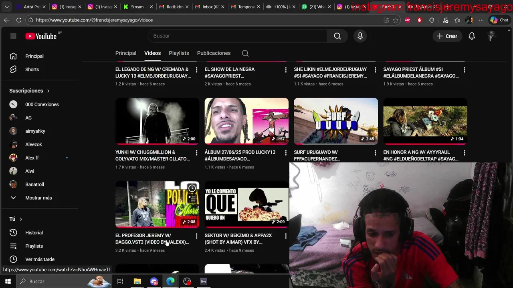Viewport: 513px width, 288px height.
Task: Open options for EL LEGADO DE NG video
Action: click(196, 70)
